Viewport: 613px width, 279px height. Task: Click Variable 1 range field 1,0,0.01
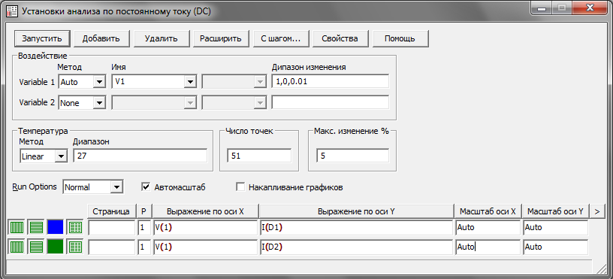(x=331, y=82)
